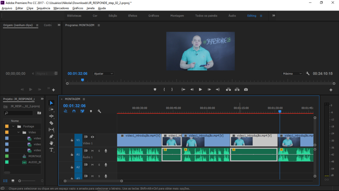Select the MONTAGE sequence item
339x191 pixels.
[x=34, y=156]
